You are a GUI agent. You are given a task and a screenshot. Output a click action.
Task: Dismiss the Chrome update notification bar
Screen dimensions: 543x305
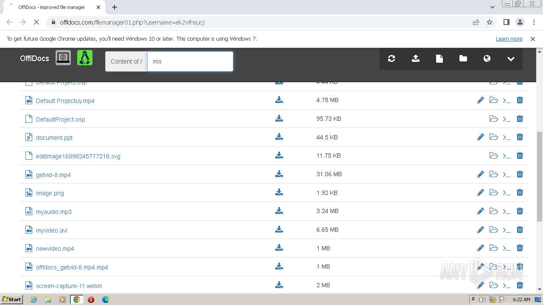click(x=533, y=39)
